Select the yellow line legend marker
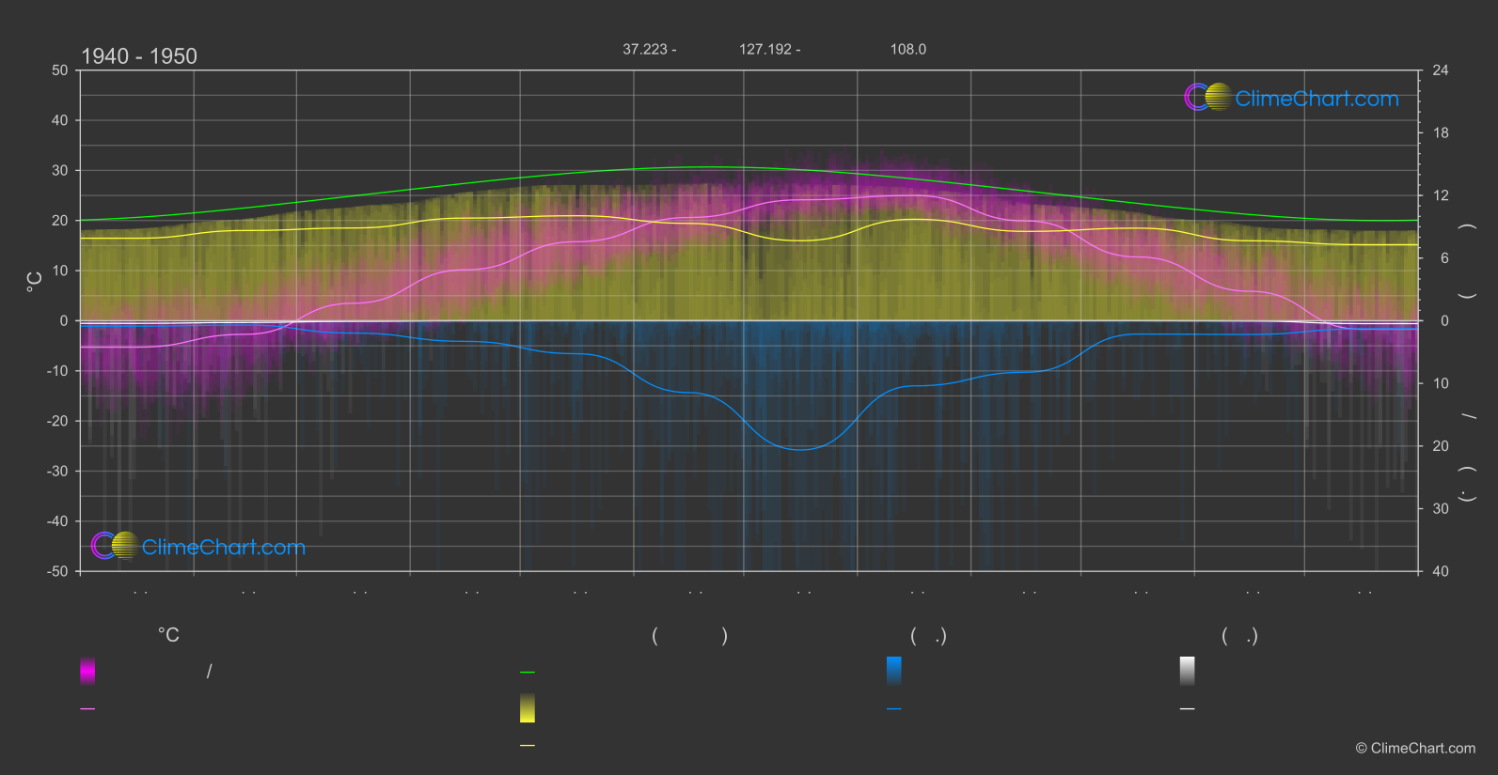Image resolution: width=1498 pixels, height=775 pixels. point(528,746)
